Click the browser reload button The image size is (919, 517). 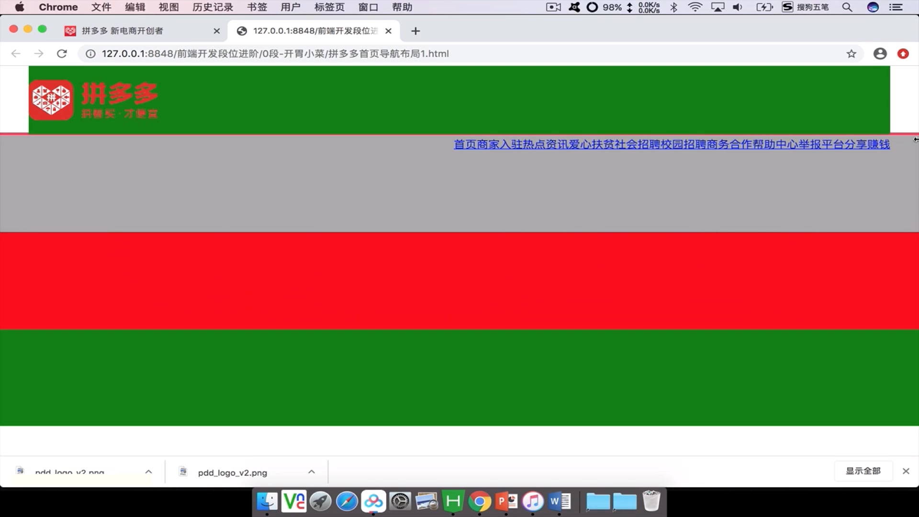pos(62,54)
